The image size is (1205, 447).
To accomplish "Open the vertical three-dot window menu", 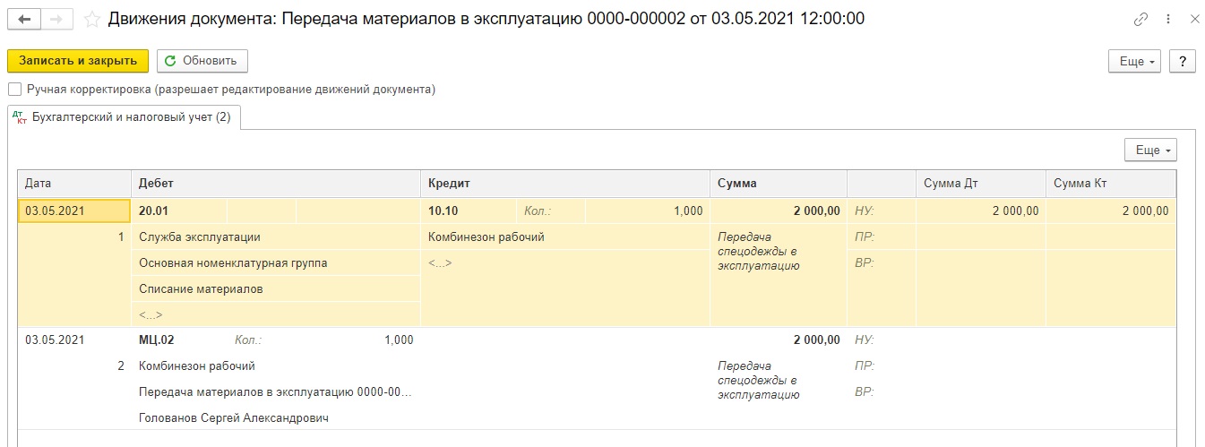I will pos(1167,19).
